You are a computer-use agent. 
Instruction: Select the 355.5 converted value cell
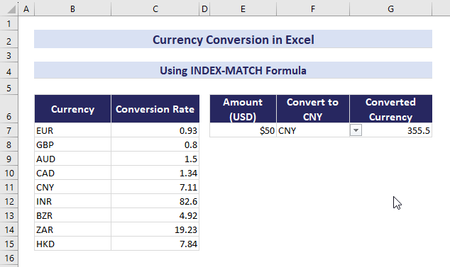click(x=390, y=130)
